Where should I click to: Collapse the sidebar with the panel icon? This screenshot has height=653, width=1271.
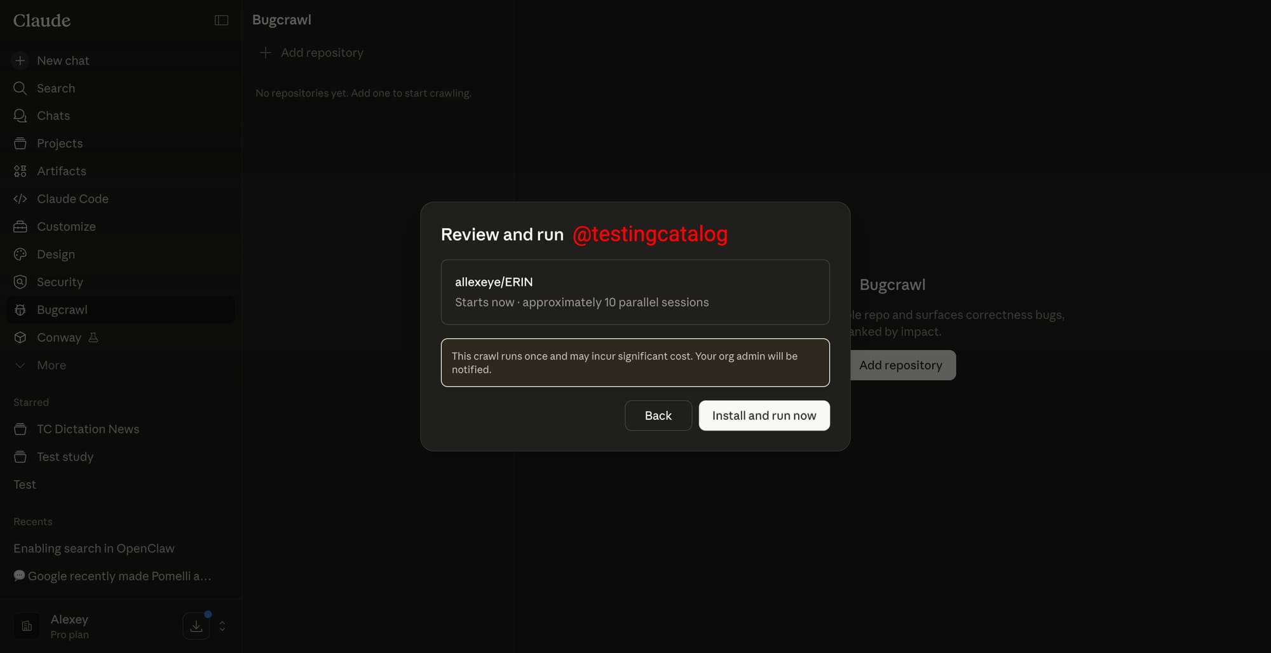coord(221,20)
